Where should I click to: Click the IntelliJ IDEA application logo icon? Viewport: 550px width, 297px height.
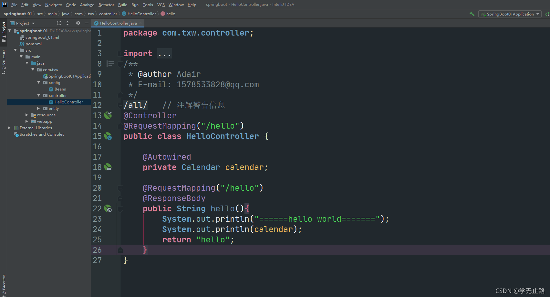tap(5, 5)
